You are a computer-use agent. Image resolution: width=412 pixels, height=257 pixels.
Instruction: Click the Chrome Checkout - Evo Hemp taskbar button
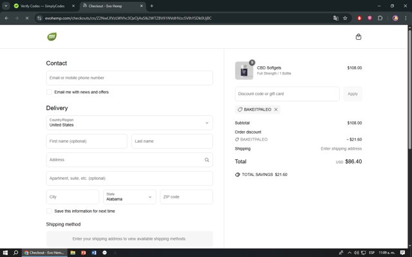[x=44, y=253]
